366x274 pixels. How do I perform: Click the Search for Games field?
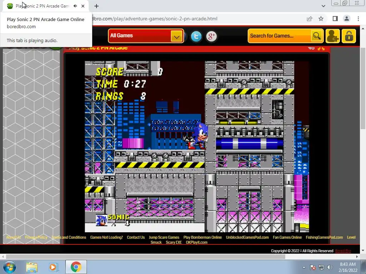pyautogui.click(x=280, y=36)
